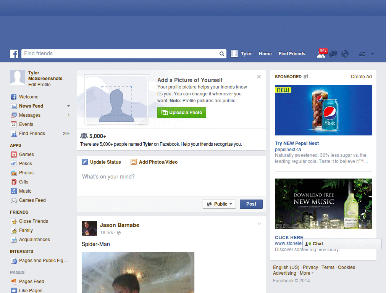The height and width of the screenshot is (293, 391).
Task: Open the notifications globe icon
Action: [x=345, y=54]
